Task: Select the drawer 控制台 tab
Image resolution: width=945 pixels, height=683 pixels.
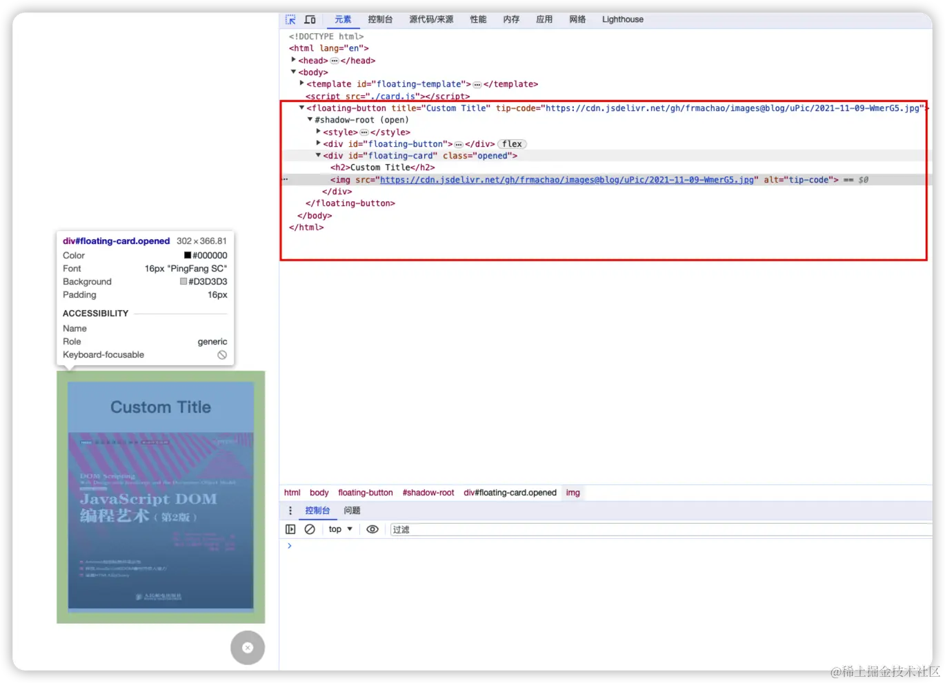Action: [317, 511]
